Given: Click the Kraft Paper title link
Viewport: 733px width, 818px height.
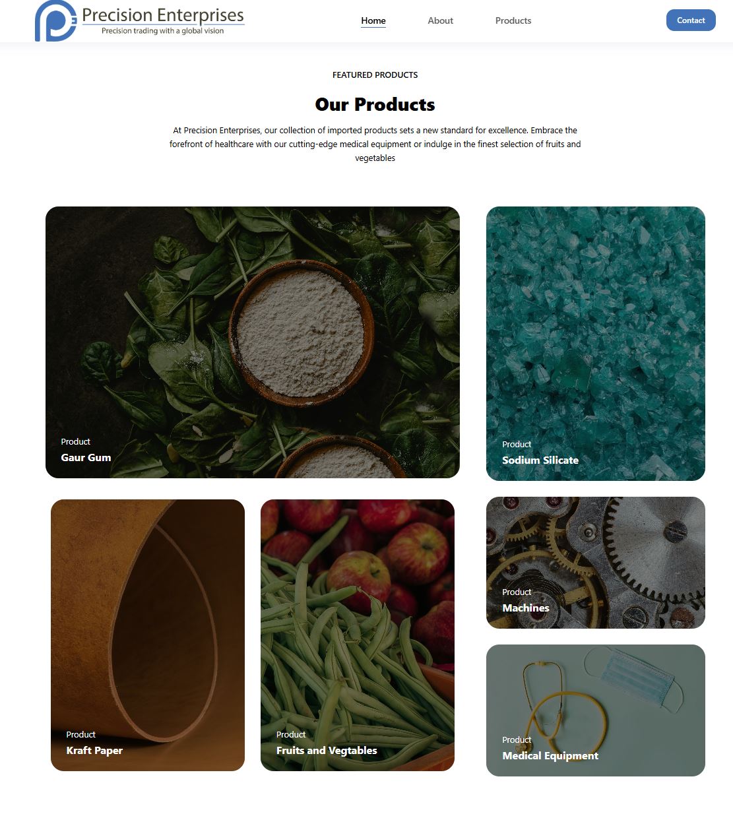Looking at the screenshot, I should tap(94, 751).
